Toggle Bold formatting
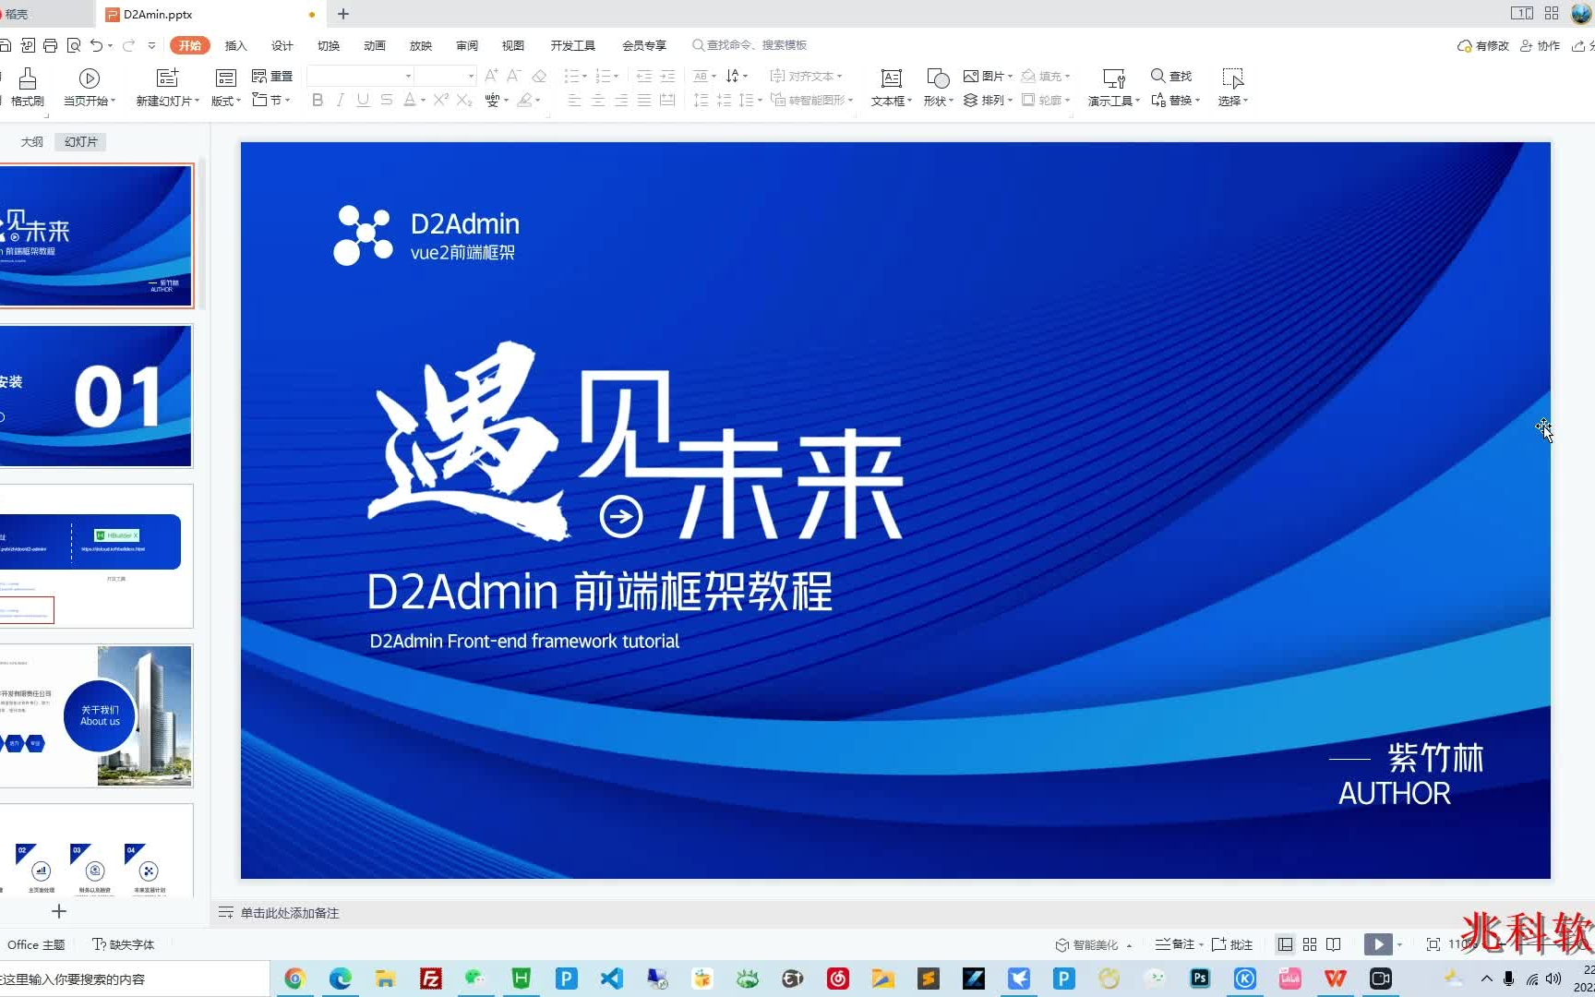Screen dimensions: 1595x997 (x=318, y=100)
